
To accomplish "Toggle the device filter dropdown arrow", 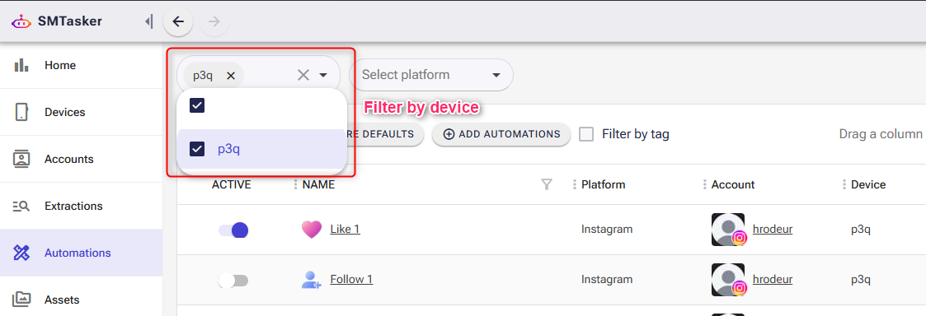I will (323, 75).
